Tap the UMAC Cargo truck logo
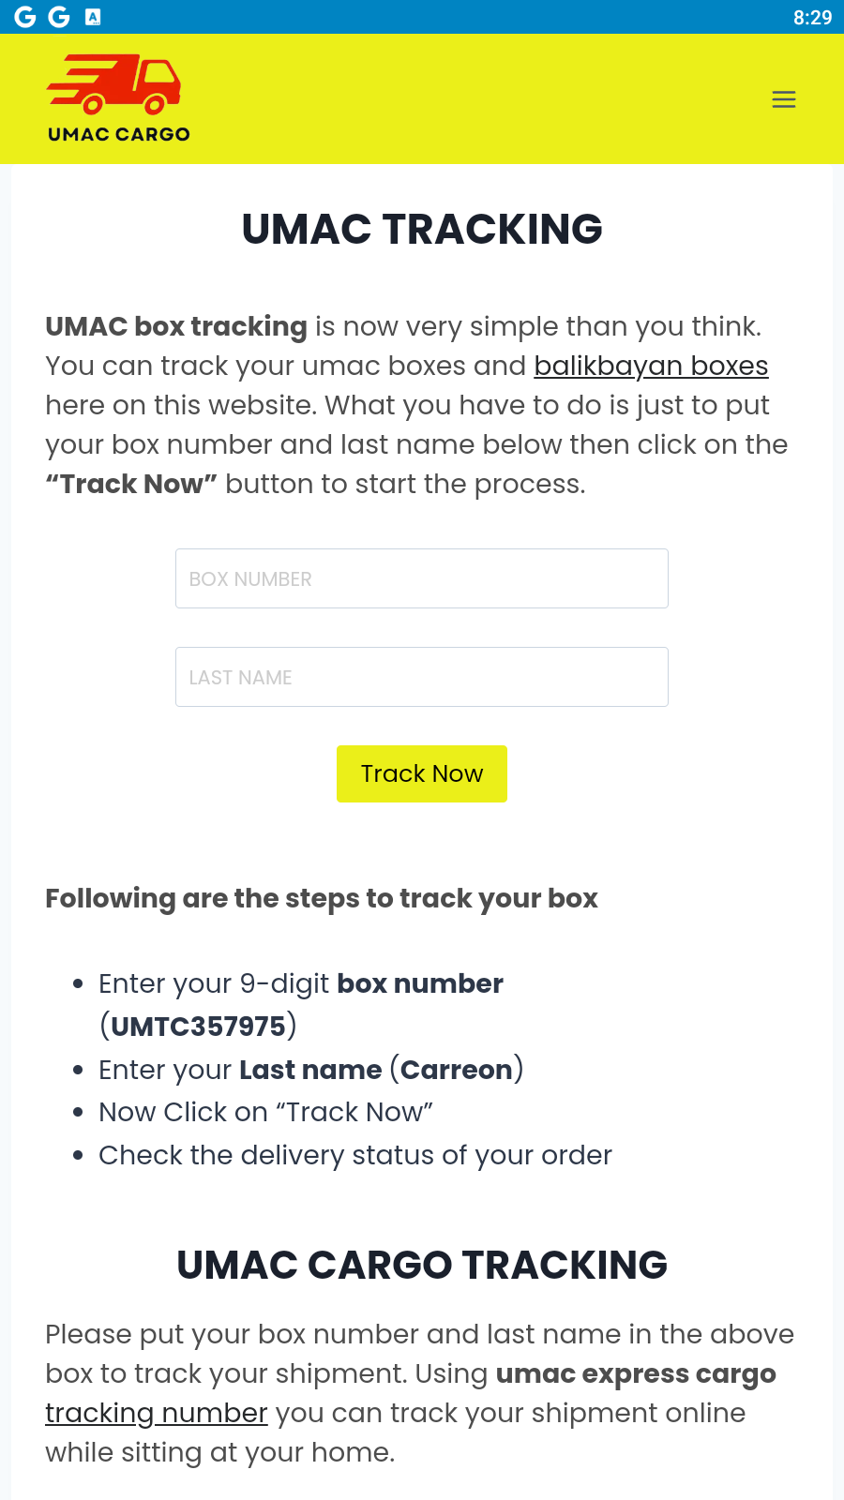The height and width of the screenshot is (1500, 844). coord(118,98)
